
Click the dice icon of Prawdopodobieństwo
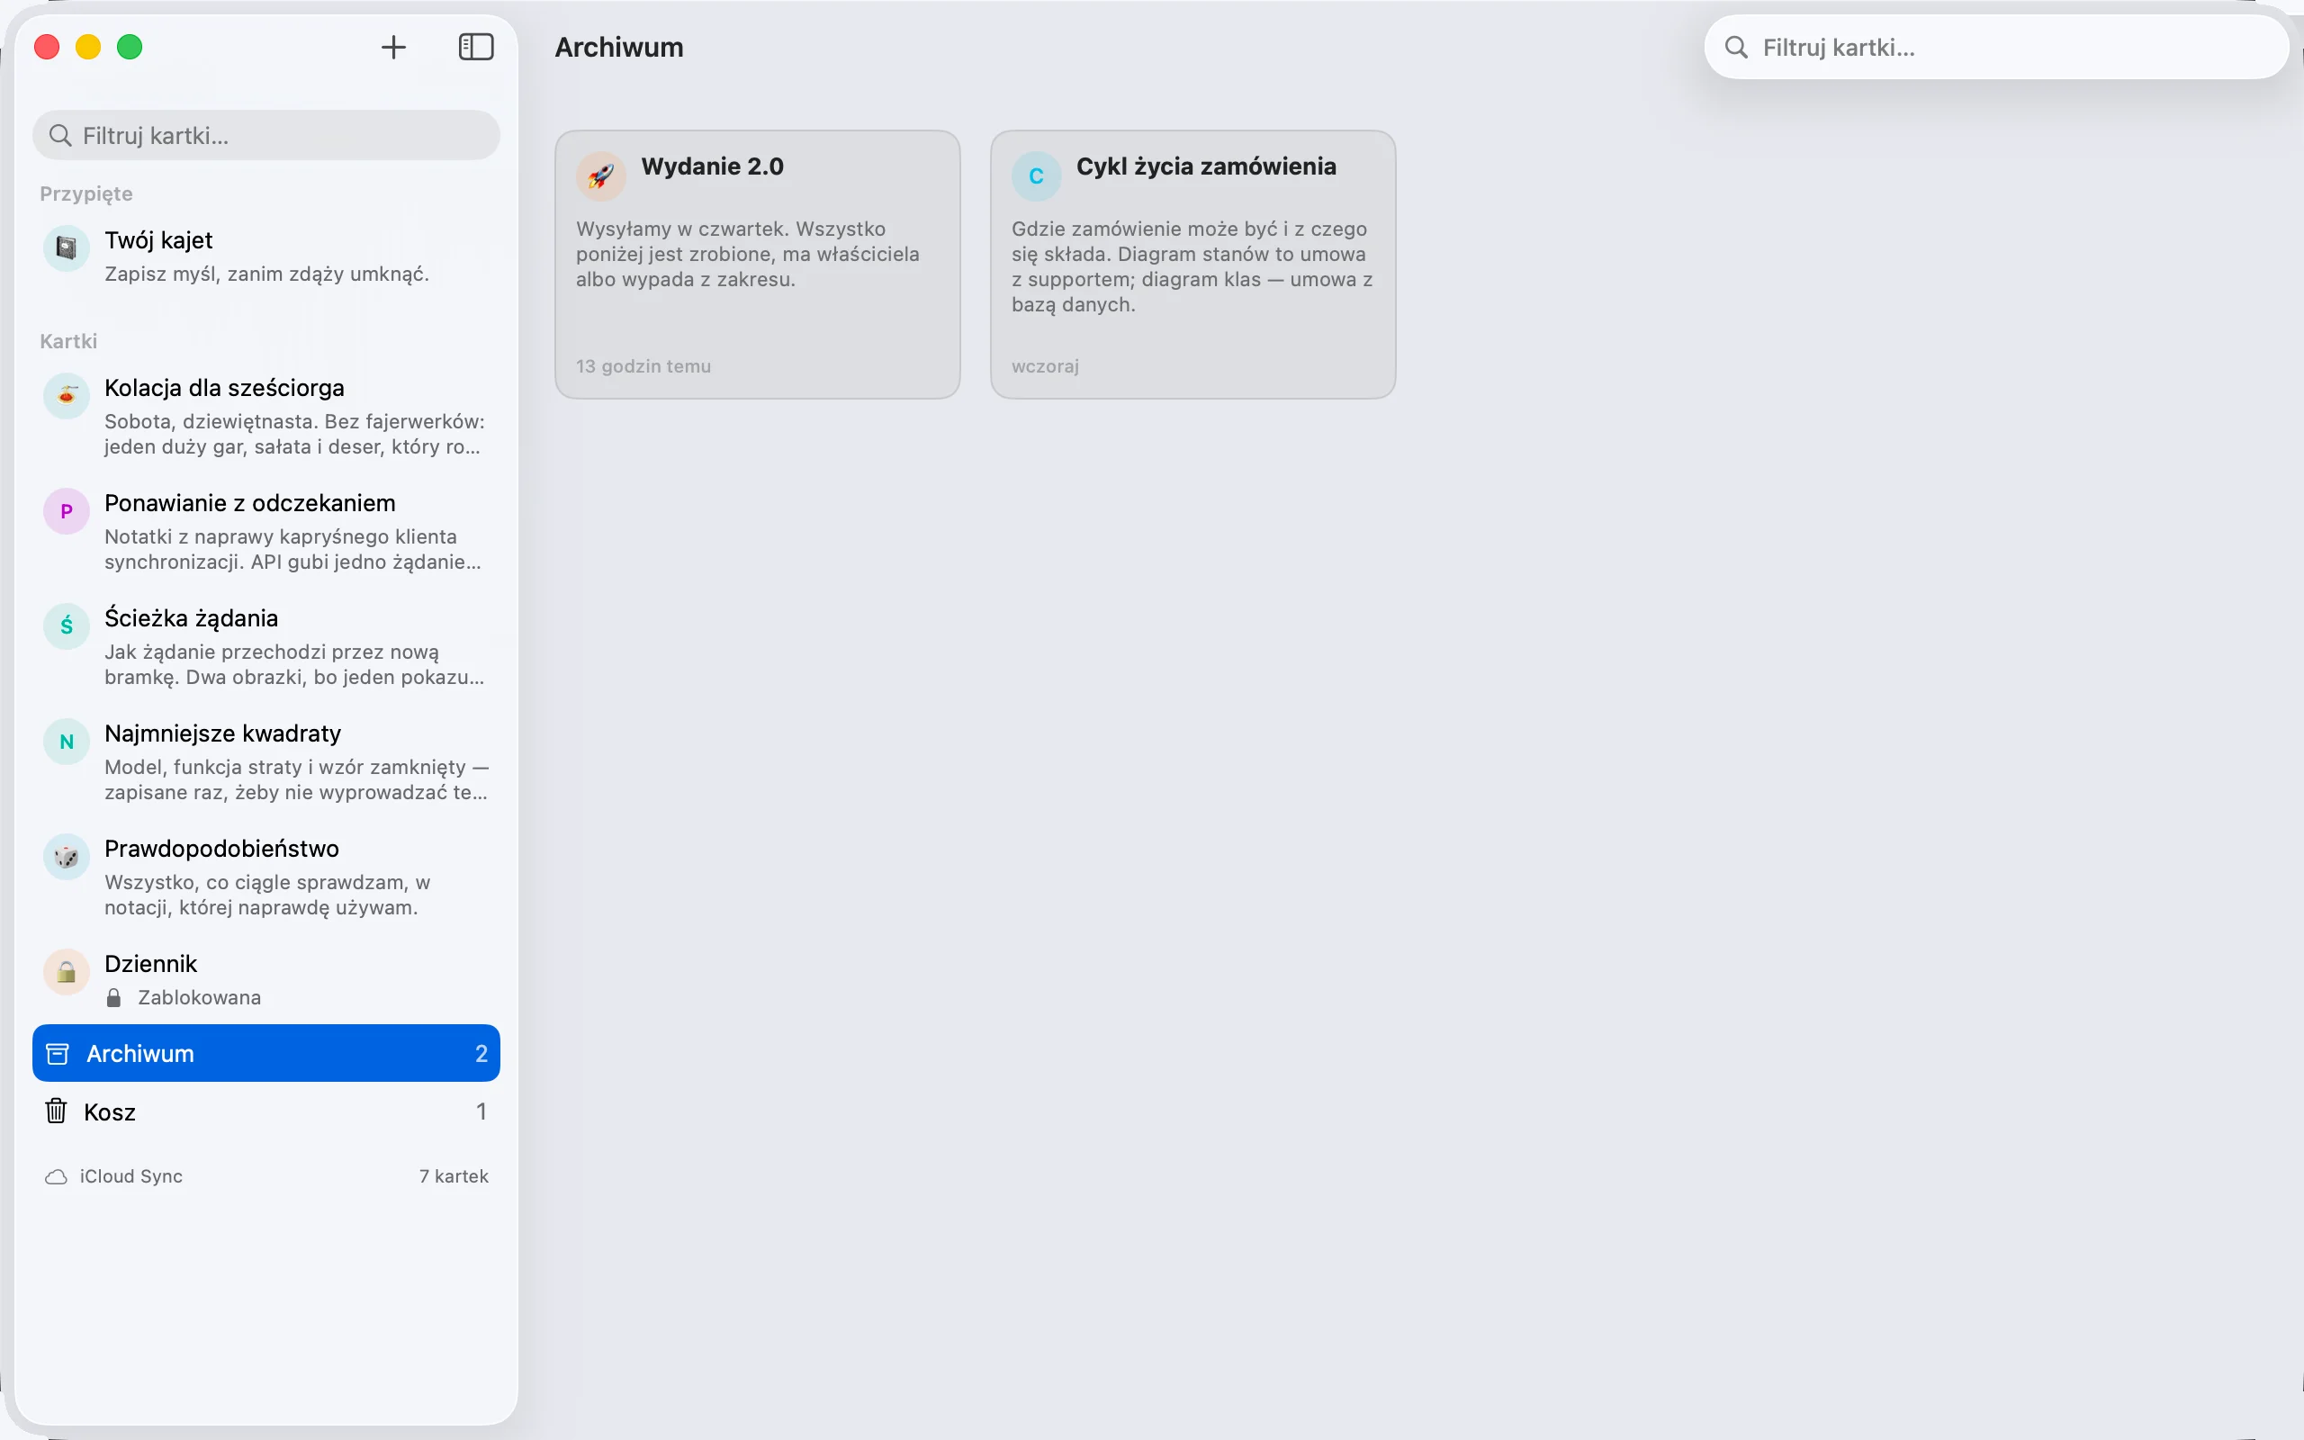click(x=67, y=857)
